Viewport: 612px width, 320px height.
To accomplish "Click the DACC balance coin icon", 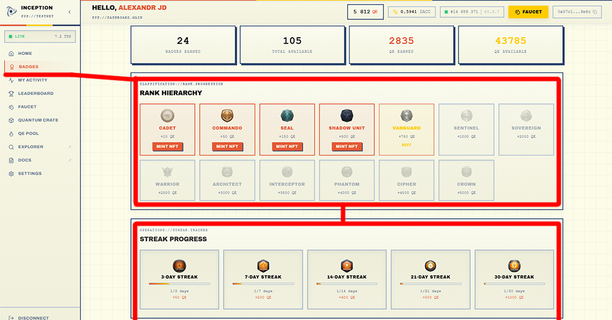I will (395, 12).
